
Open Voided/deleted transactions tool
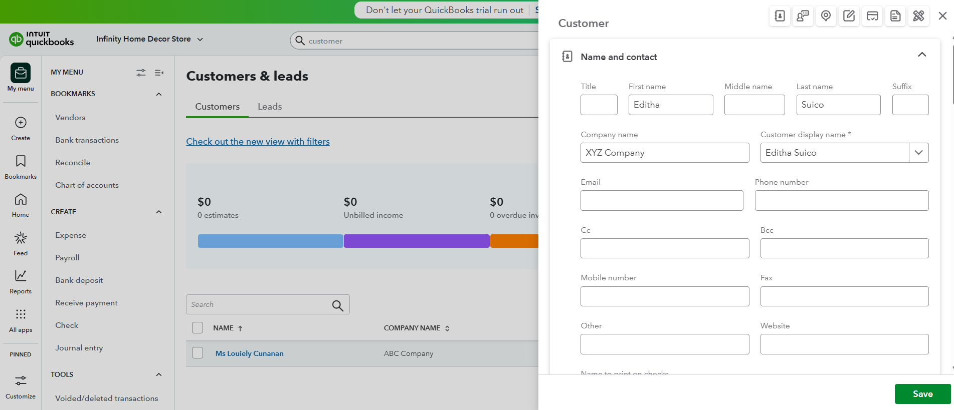[107, 398]
